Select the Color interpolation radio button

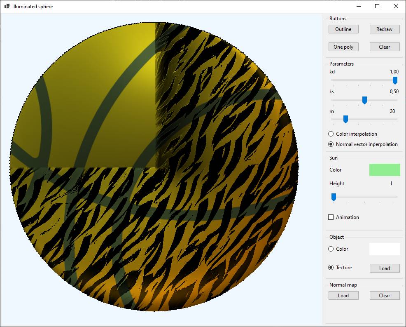pos(331,134)
